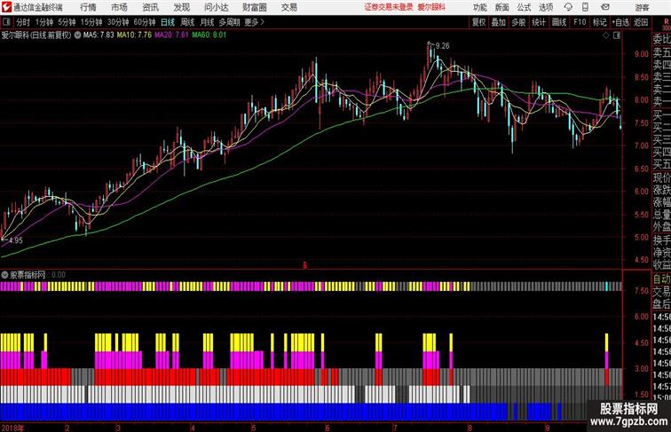Click the 复权 button
Screen dimensions: 671x432
[478, 22]
